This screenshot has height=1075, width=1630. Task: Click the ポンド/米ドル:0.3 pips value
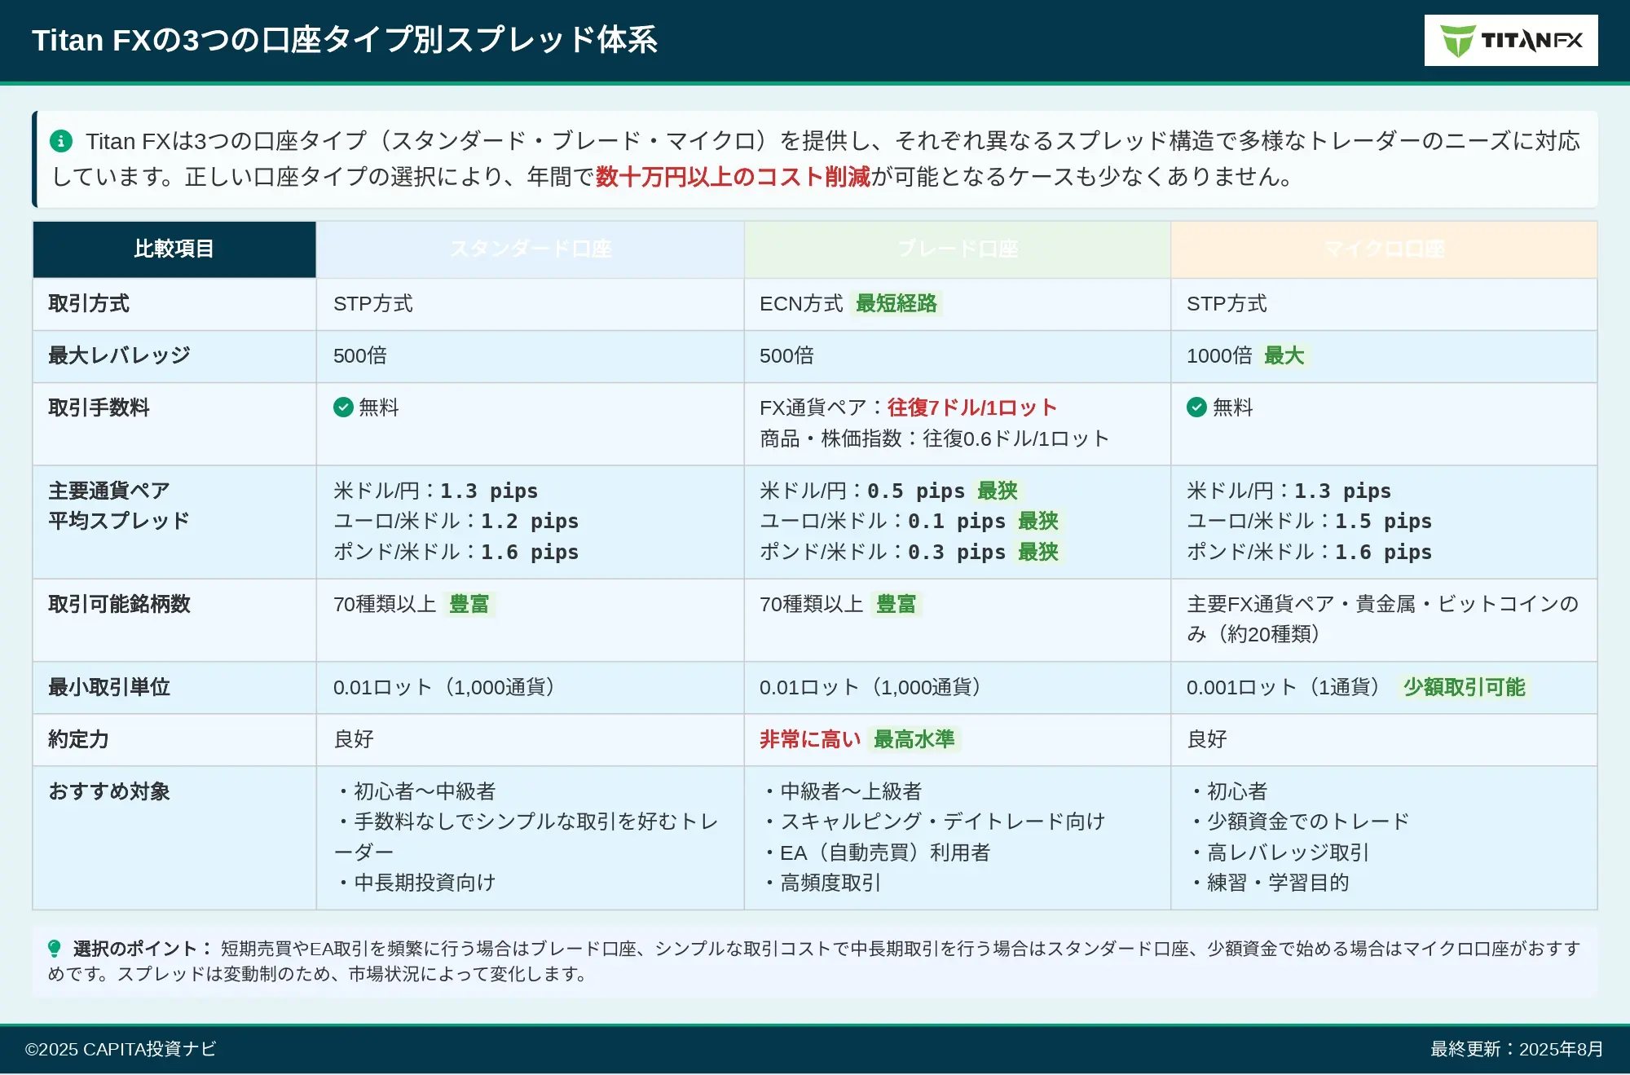click(x=883, y=552)
